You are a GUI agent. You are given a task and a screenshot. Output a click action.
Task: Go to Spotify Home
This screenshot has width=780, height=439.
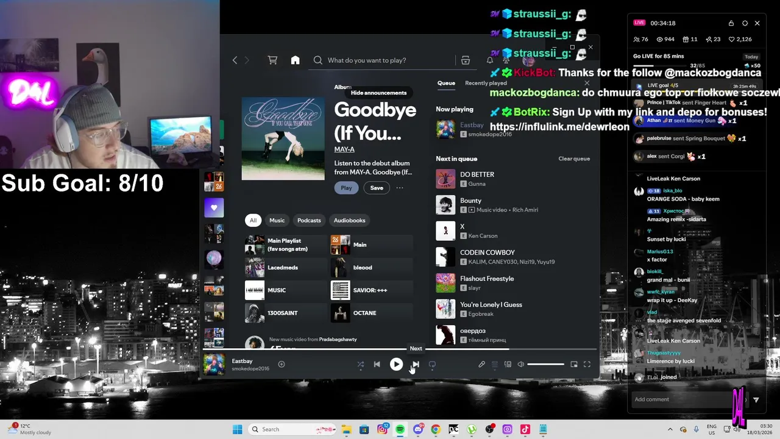pyautogui.click(x=295, y=60)
